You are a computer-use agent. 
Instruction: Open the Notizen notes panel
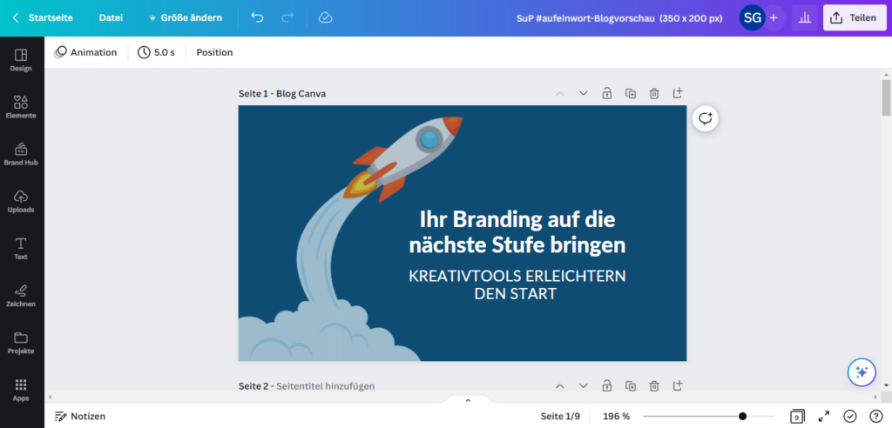[80, 416]
